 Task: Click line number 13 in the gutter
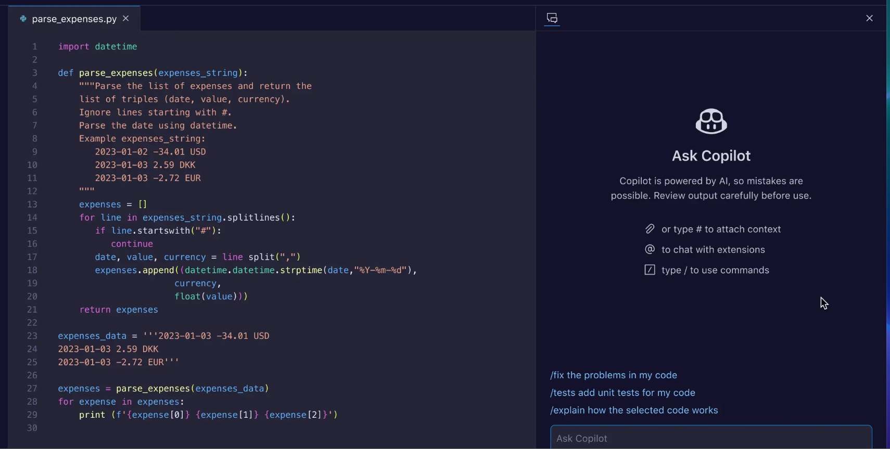32,204
